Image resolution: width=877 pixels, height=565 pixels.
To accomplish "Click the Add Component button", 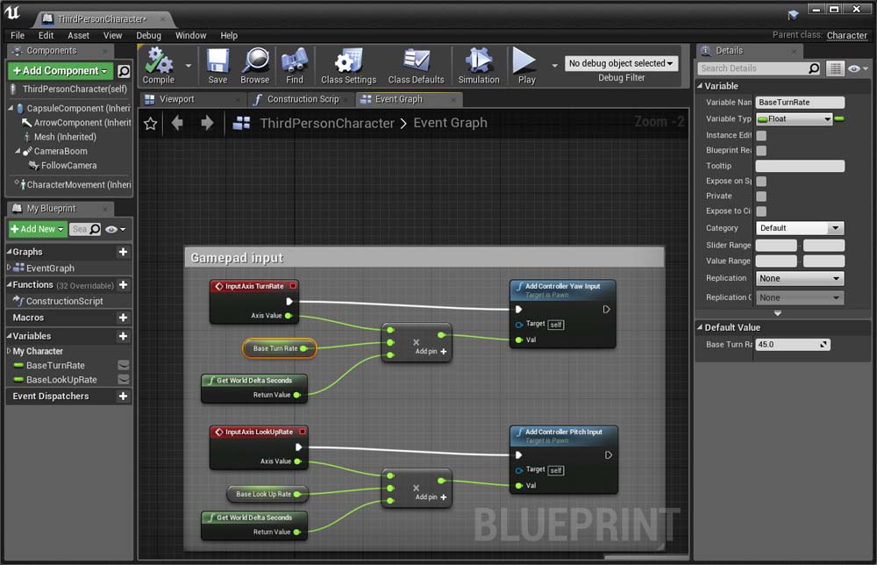I will tap(60, 71).
